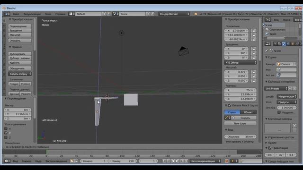Screen dimensions: 303x170
Task: Open the Set Origin dropdown in tool shelf
Action: (20, 74)
